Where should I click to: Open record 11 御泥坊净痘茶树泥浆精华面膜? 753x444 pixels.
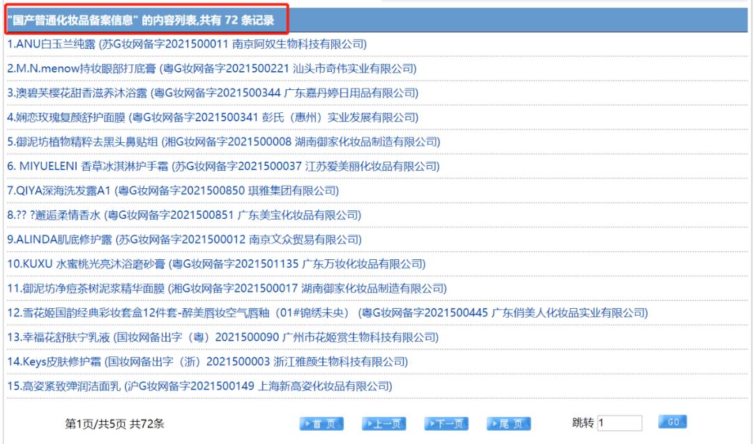coord(227,289)
